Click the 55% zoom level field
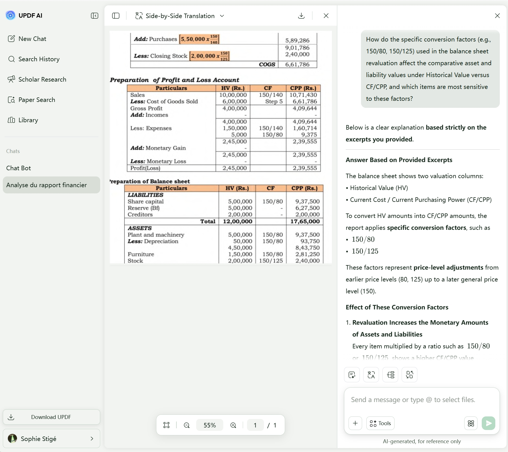Screen dimensions: 508x452 (x=210, y=425)
